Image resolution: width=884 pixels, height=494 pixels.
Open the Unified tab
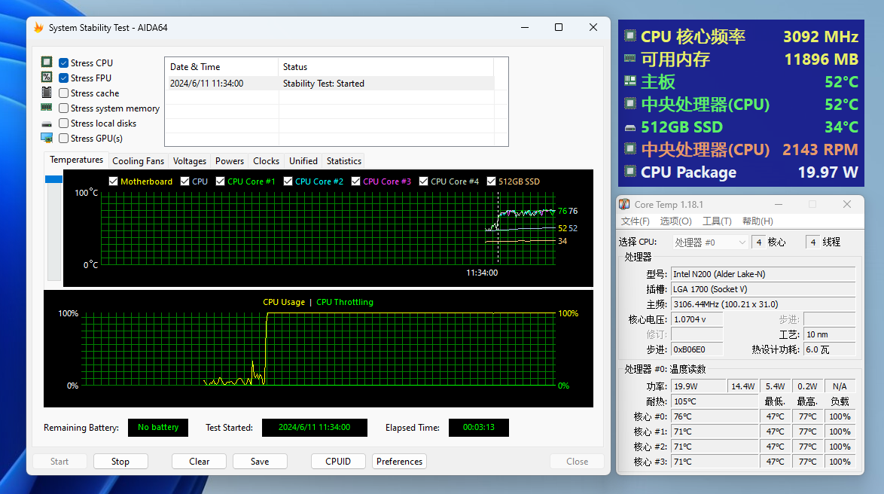click(303, 160)
